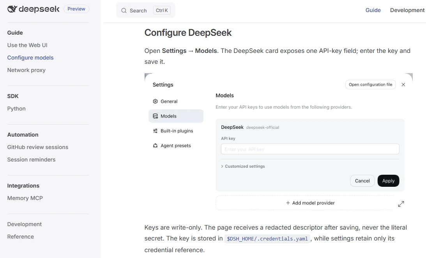Screen dimensions: 426x258
Task: Click the Preview badge
Action: (x=76, y=9)
